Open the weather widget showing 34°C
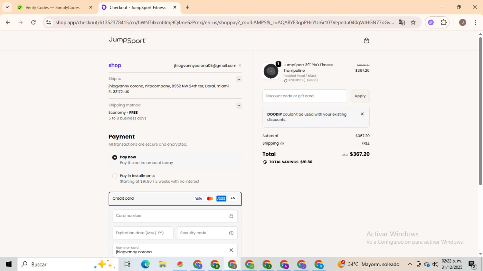The image size is (483, 271). (368, 264)
